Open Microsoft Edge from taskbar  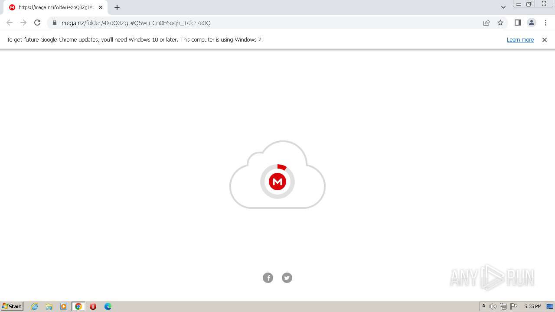108,306
